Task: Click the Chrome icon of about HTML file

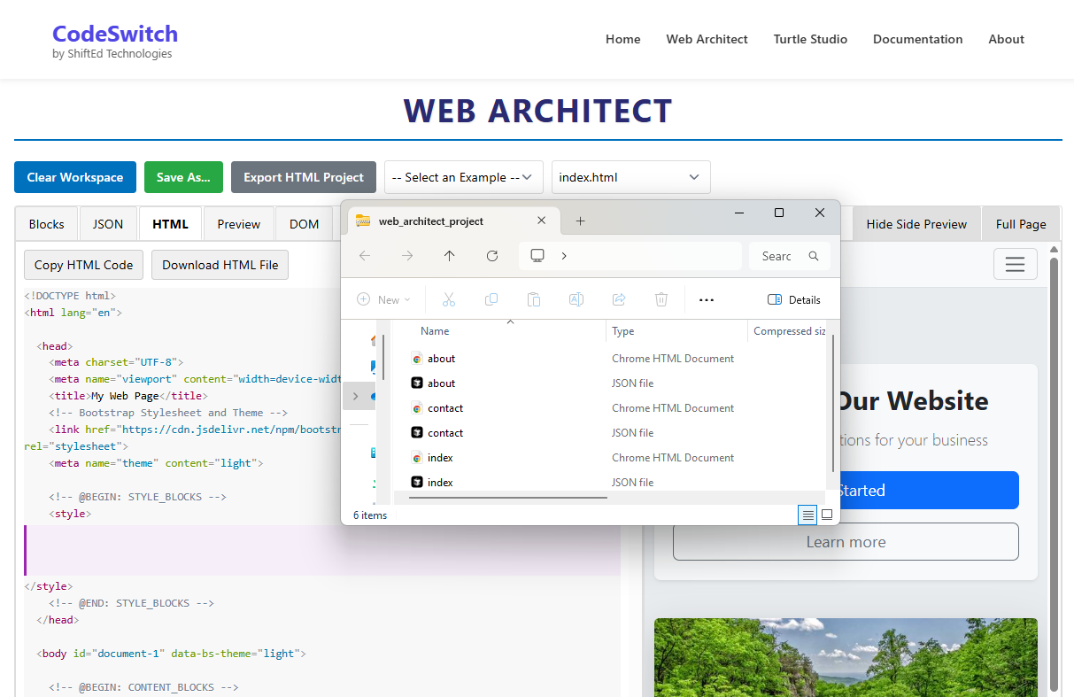Action: pyautogui.click(x=417, y=359)
